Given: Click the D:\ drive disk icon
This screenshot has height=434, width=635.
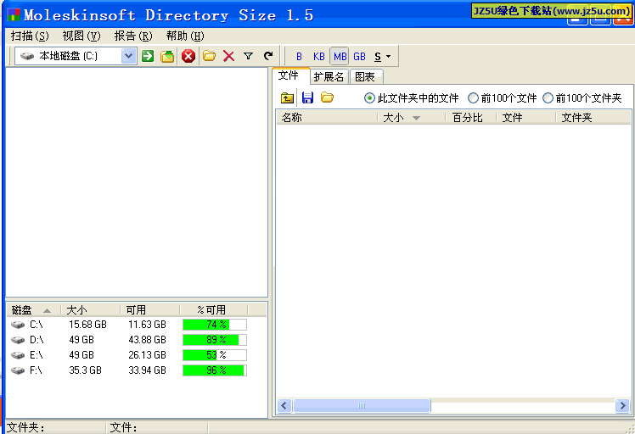Looking at the screenshot, I should (x=18, y=340).
